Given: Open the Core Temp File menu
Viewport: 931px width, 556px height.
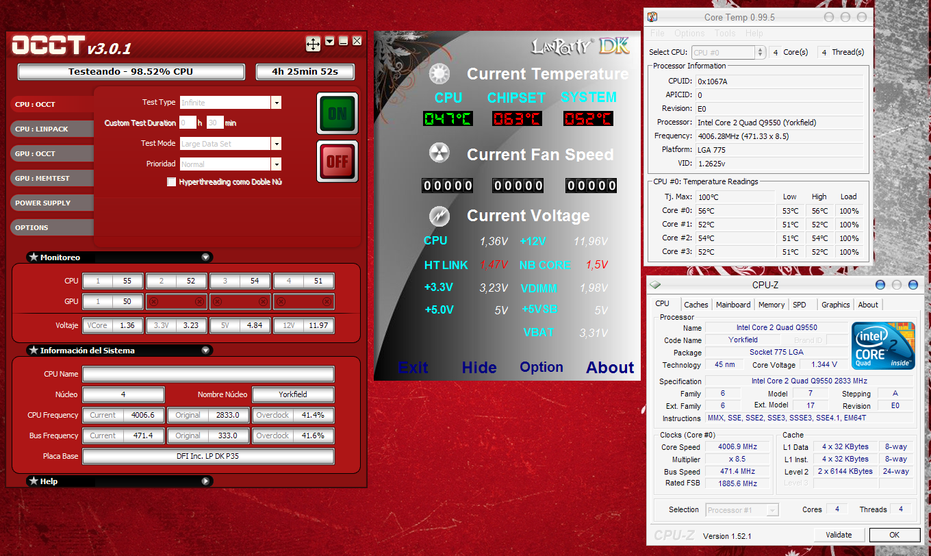Looking at the screenshot, I should coord(657,34).
